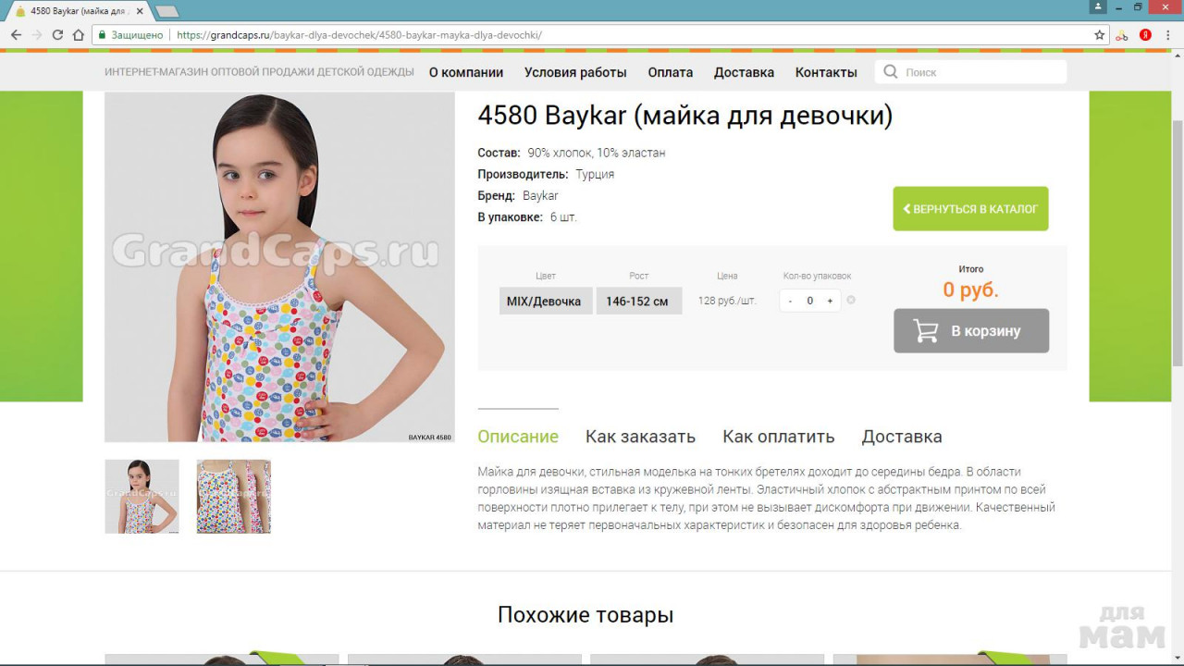Open the Доставка tab below product
Image resolution: width=1184 pixels, height=666 pixels.
tap(901, 437)
